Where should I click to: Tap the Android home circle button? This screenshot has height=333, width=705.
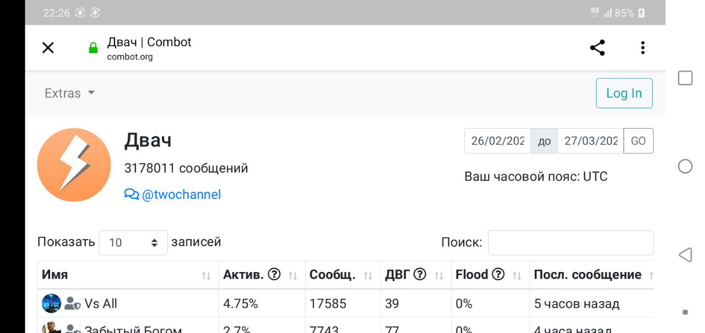[x=685, y=166]
